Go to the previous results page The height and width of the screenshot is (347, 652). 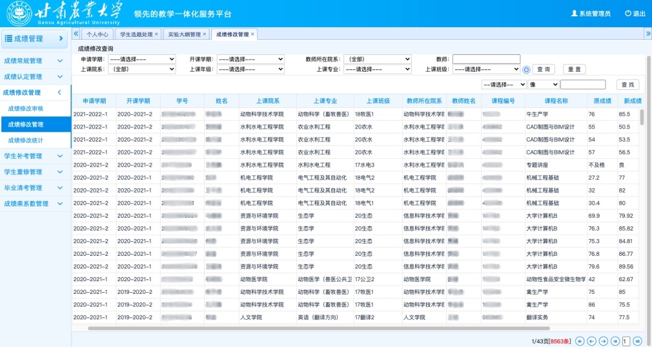pyautogui.click(x=592, y=341)
